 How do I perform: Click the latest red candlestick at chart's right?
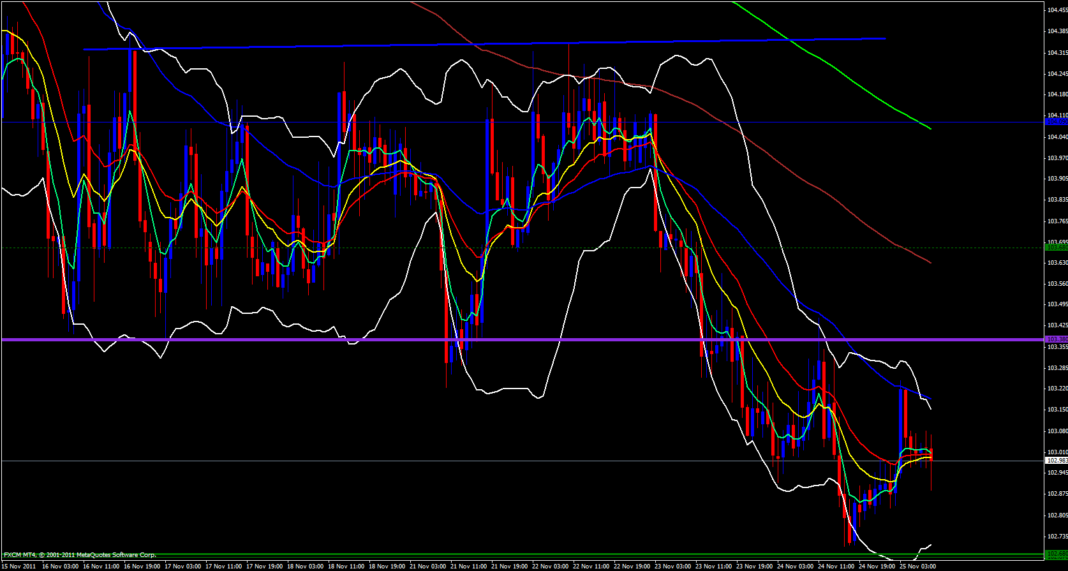[931, 454]
